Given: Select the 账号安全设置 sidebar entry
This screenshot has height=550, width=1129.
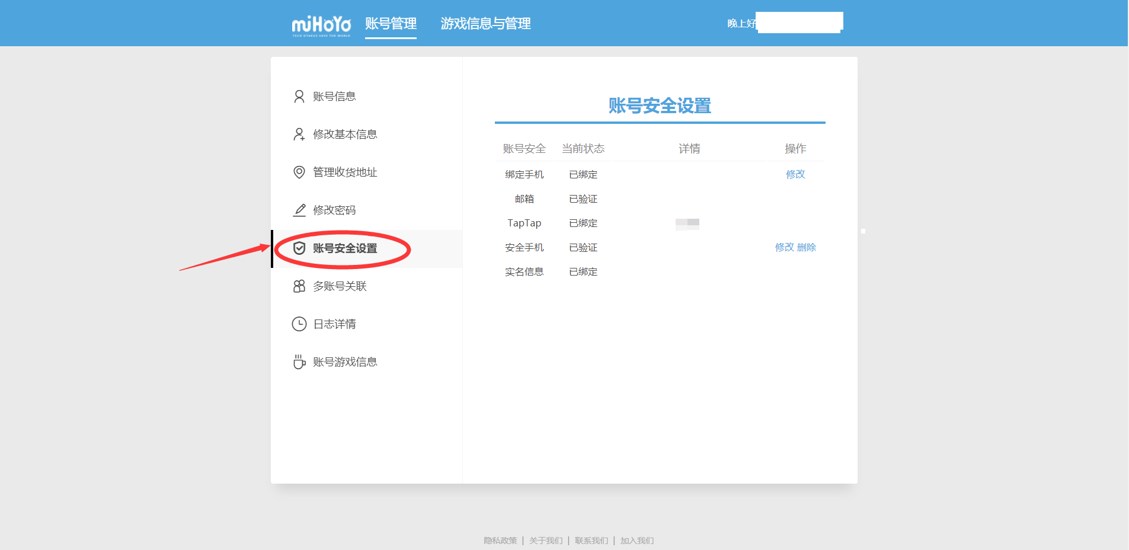Looking at the screenshot, I should point(345,248).
